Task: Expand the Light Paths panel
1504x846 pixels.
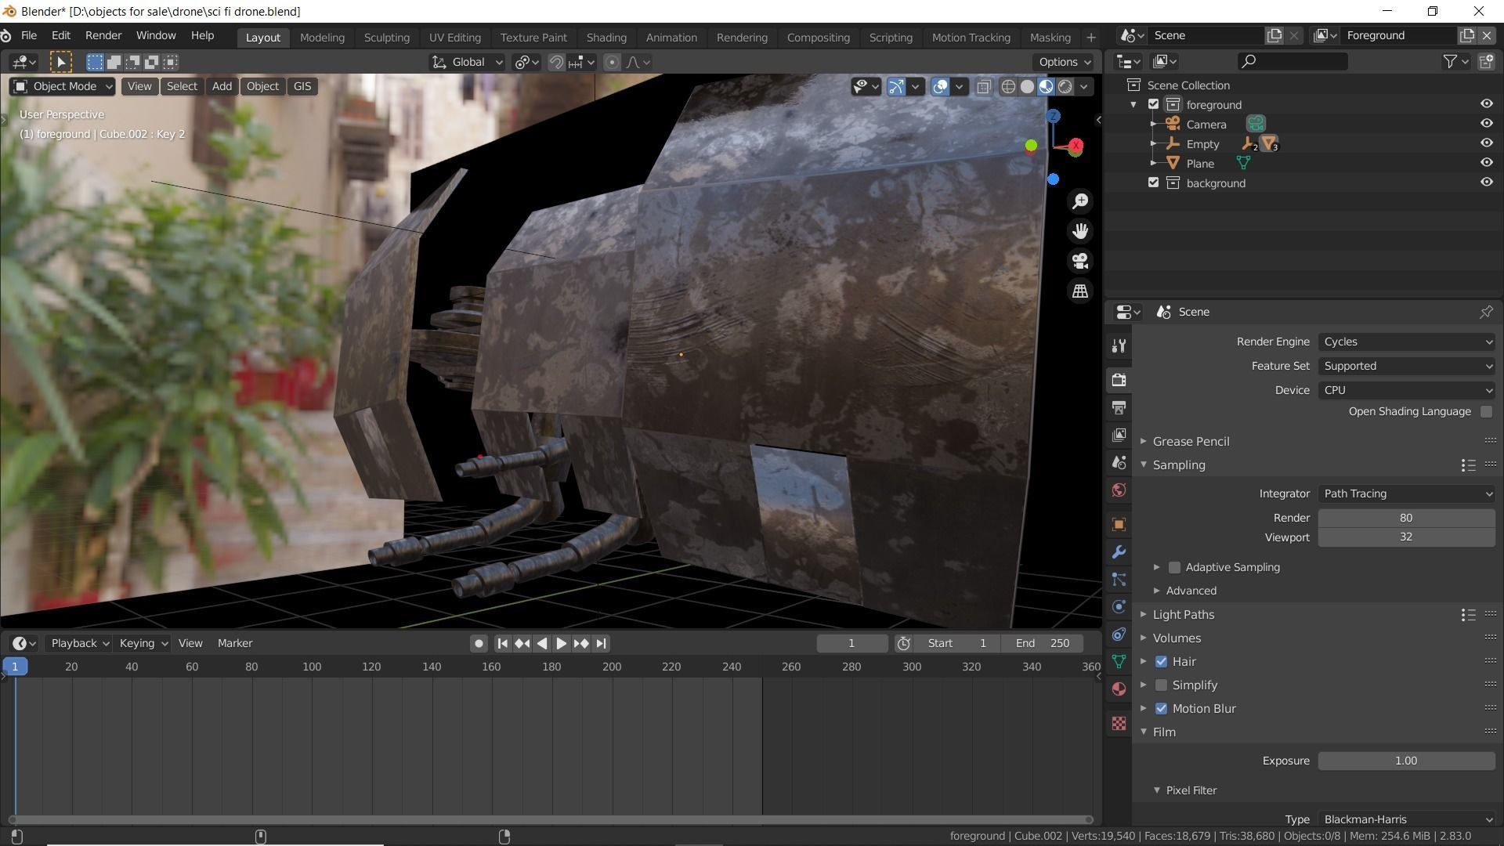Action: pyautogui.click(x=1183, y=614)
